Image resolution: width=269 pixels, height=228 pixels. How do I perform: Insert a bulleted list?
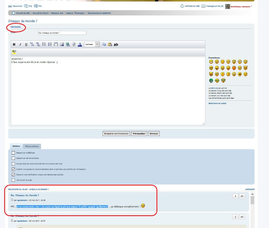coord(44,44)
